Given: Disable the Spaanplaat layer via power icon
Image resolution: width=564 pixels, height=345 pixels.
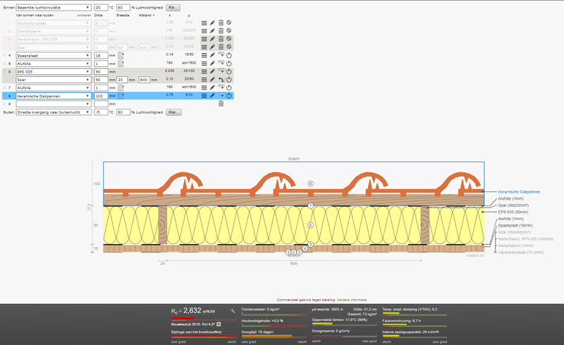Looking at the screenshot, I should click(x=229, y=55).
